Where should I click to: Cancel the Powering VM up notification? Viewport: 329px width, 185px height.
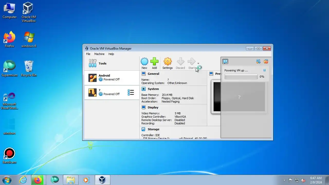click(264, 70)
